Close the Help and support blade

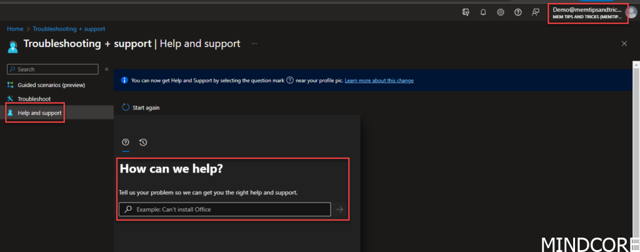(624, 44)
